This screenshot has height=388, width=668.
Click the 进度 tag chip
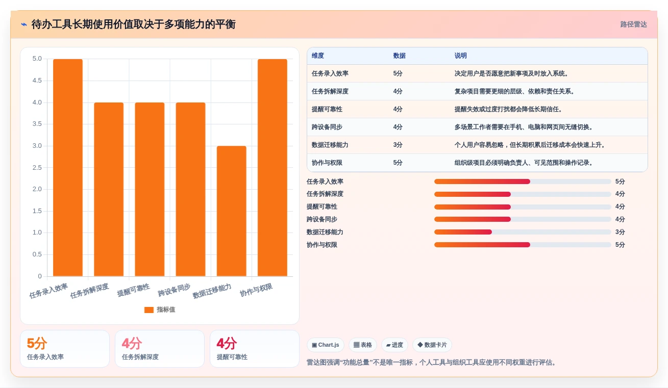click(394, 345)
